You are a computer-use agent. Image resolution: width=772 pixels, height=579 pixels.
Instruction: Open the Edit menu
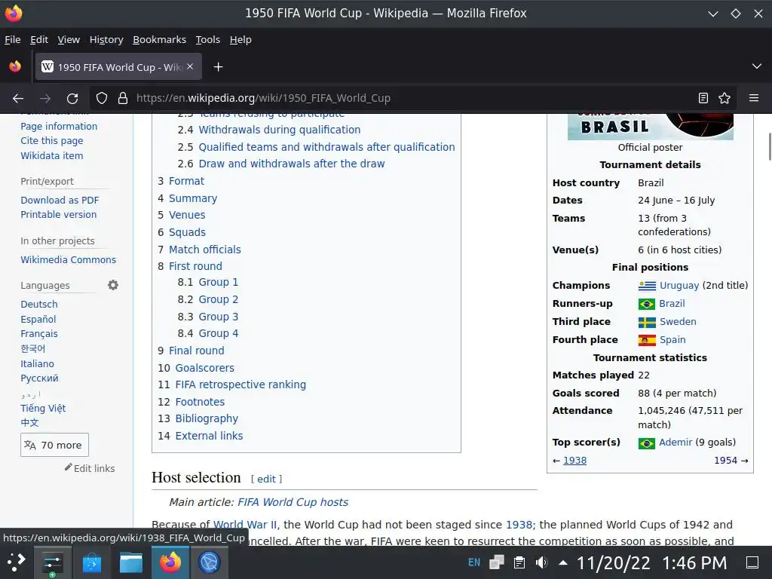(39, 39)
